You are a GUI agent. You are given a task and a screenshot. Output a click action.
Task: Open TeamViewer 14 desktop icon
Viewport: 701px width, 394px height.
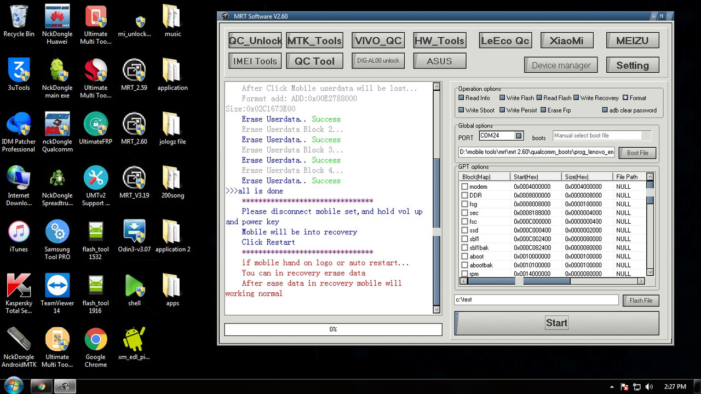[58, 294]
